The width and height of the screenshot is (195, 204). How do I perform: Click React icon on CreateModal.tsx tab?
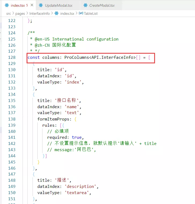point(85,5)
